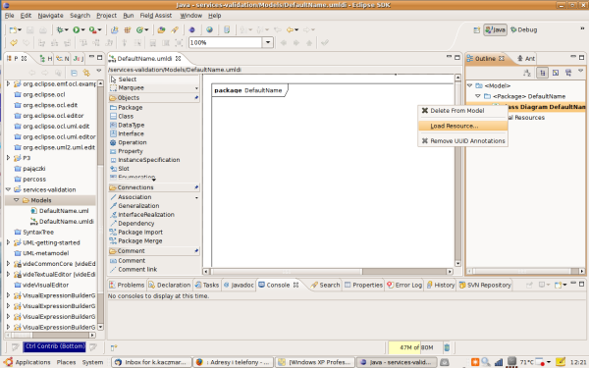Toggle pin on Comment palette drawer

tap(196, 250)
